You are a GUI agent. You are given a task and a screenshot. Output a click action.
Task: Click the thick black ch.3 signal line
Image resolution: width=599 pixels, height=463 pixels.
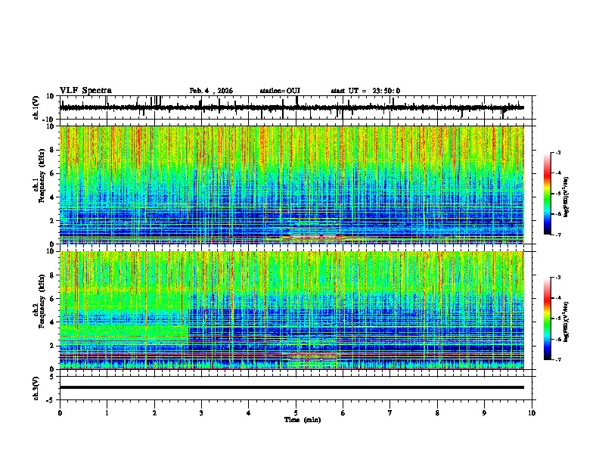(x=292, y=387)
